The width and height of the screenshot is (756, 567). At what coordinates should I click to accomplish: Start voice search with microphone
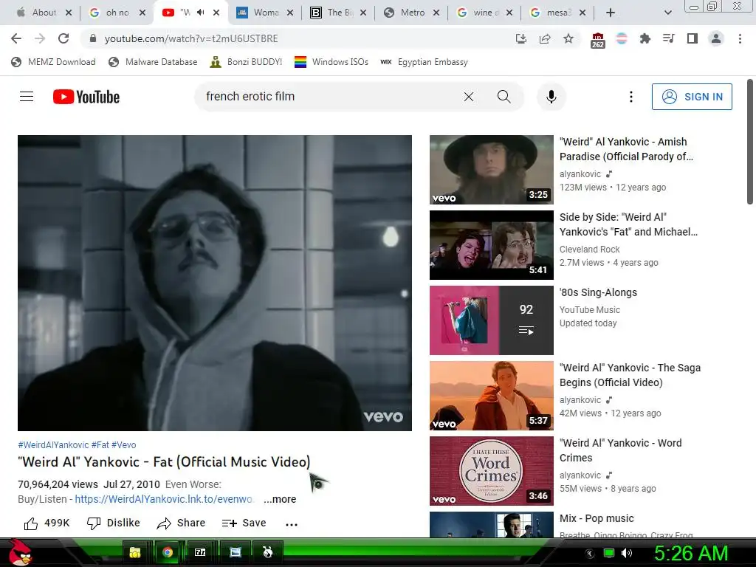tap(551, 97)
